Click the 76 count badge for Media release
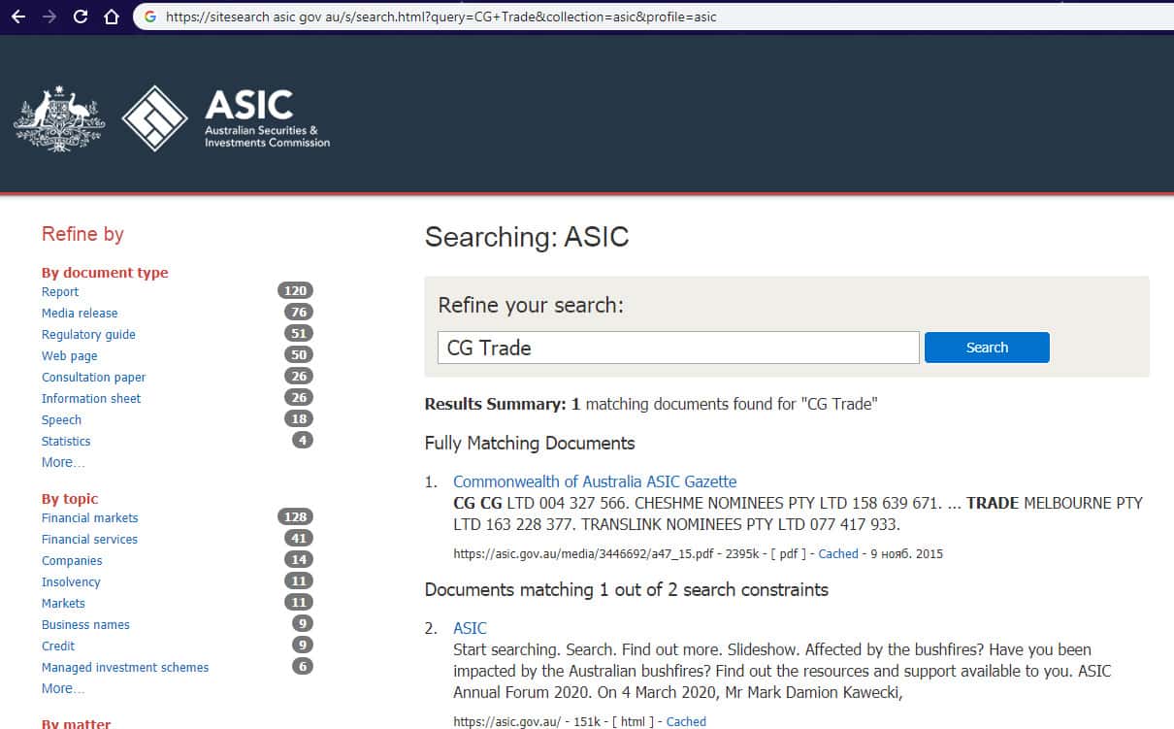This screenshot has width=1174, height=729. click(299, 312)
